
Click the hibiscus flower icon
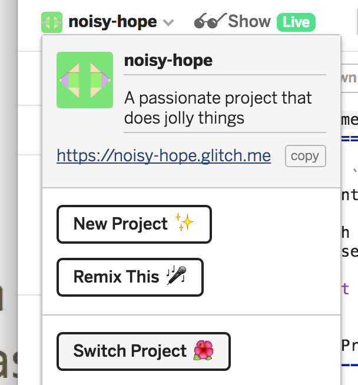[203, 350]
